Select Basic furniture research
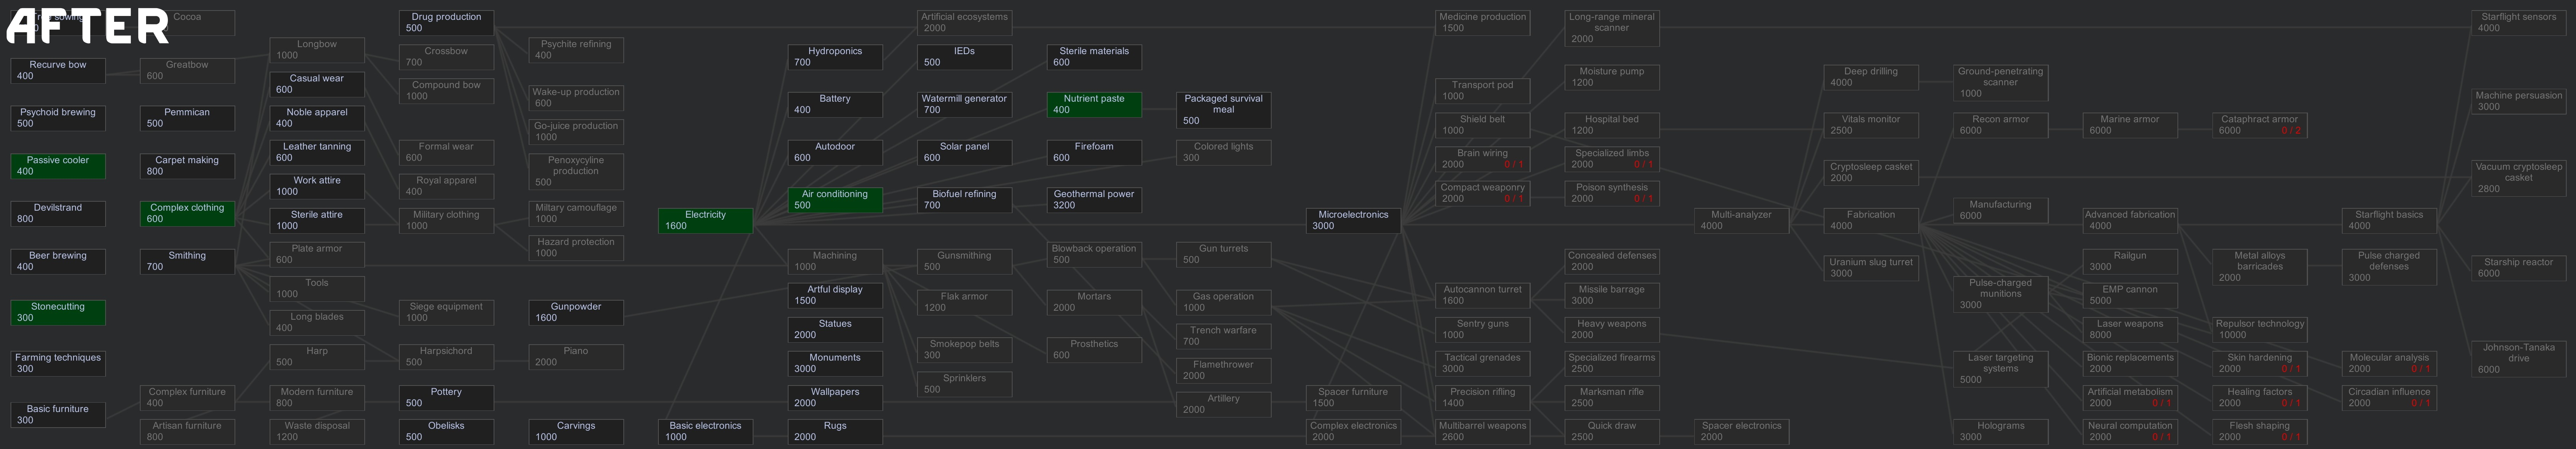 [x=58, y=415]
